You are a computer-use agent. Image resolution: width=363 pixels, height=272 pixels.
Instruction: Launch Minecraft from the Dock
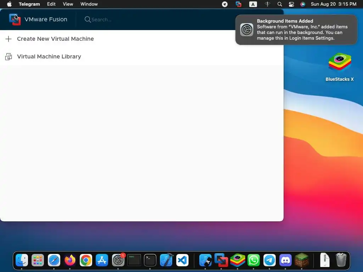(x=302, y=260)
